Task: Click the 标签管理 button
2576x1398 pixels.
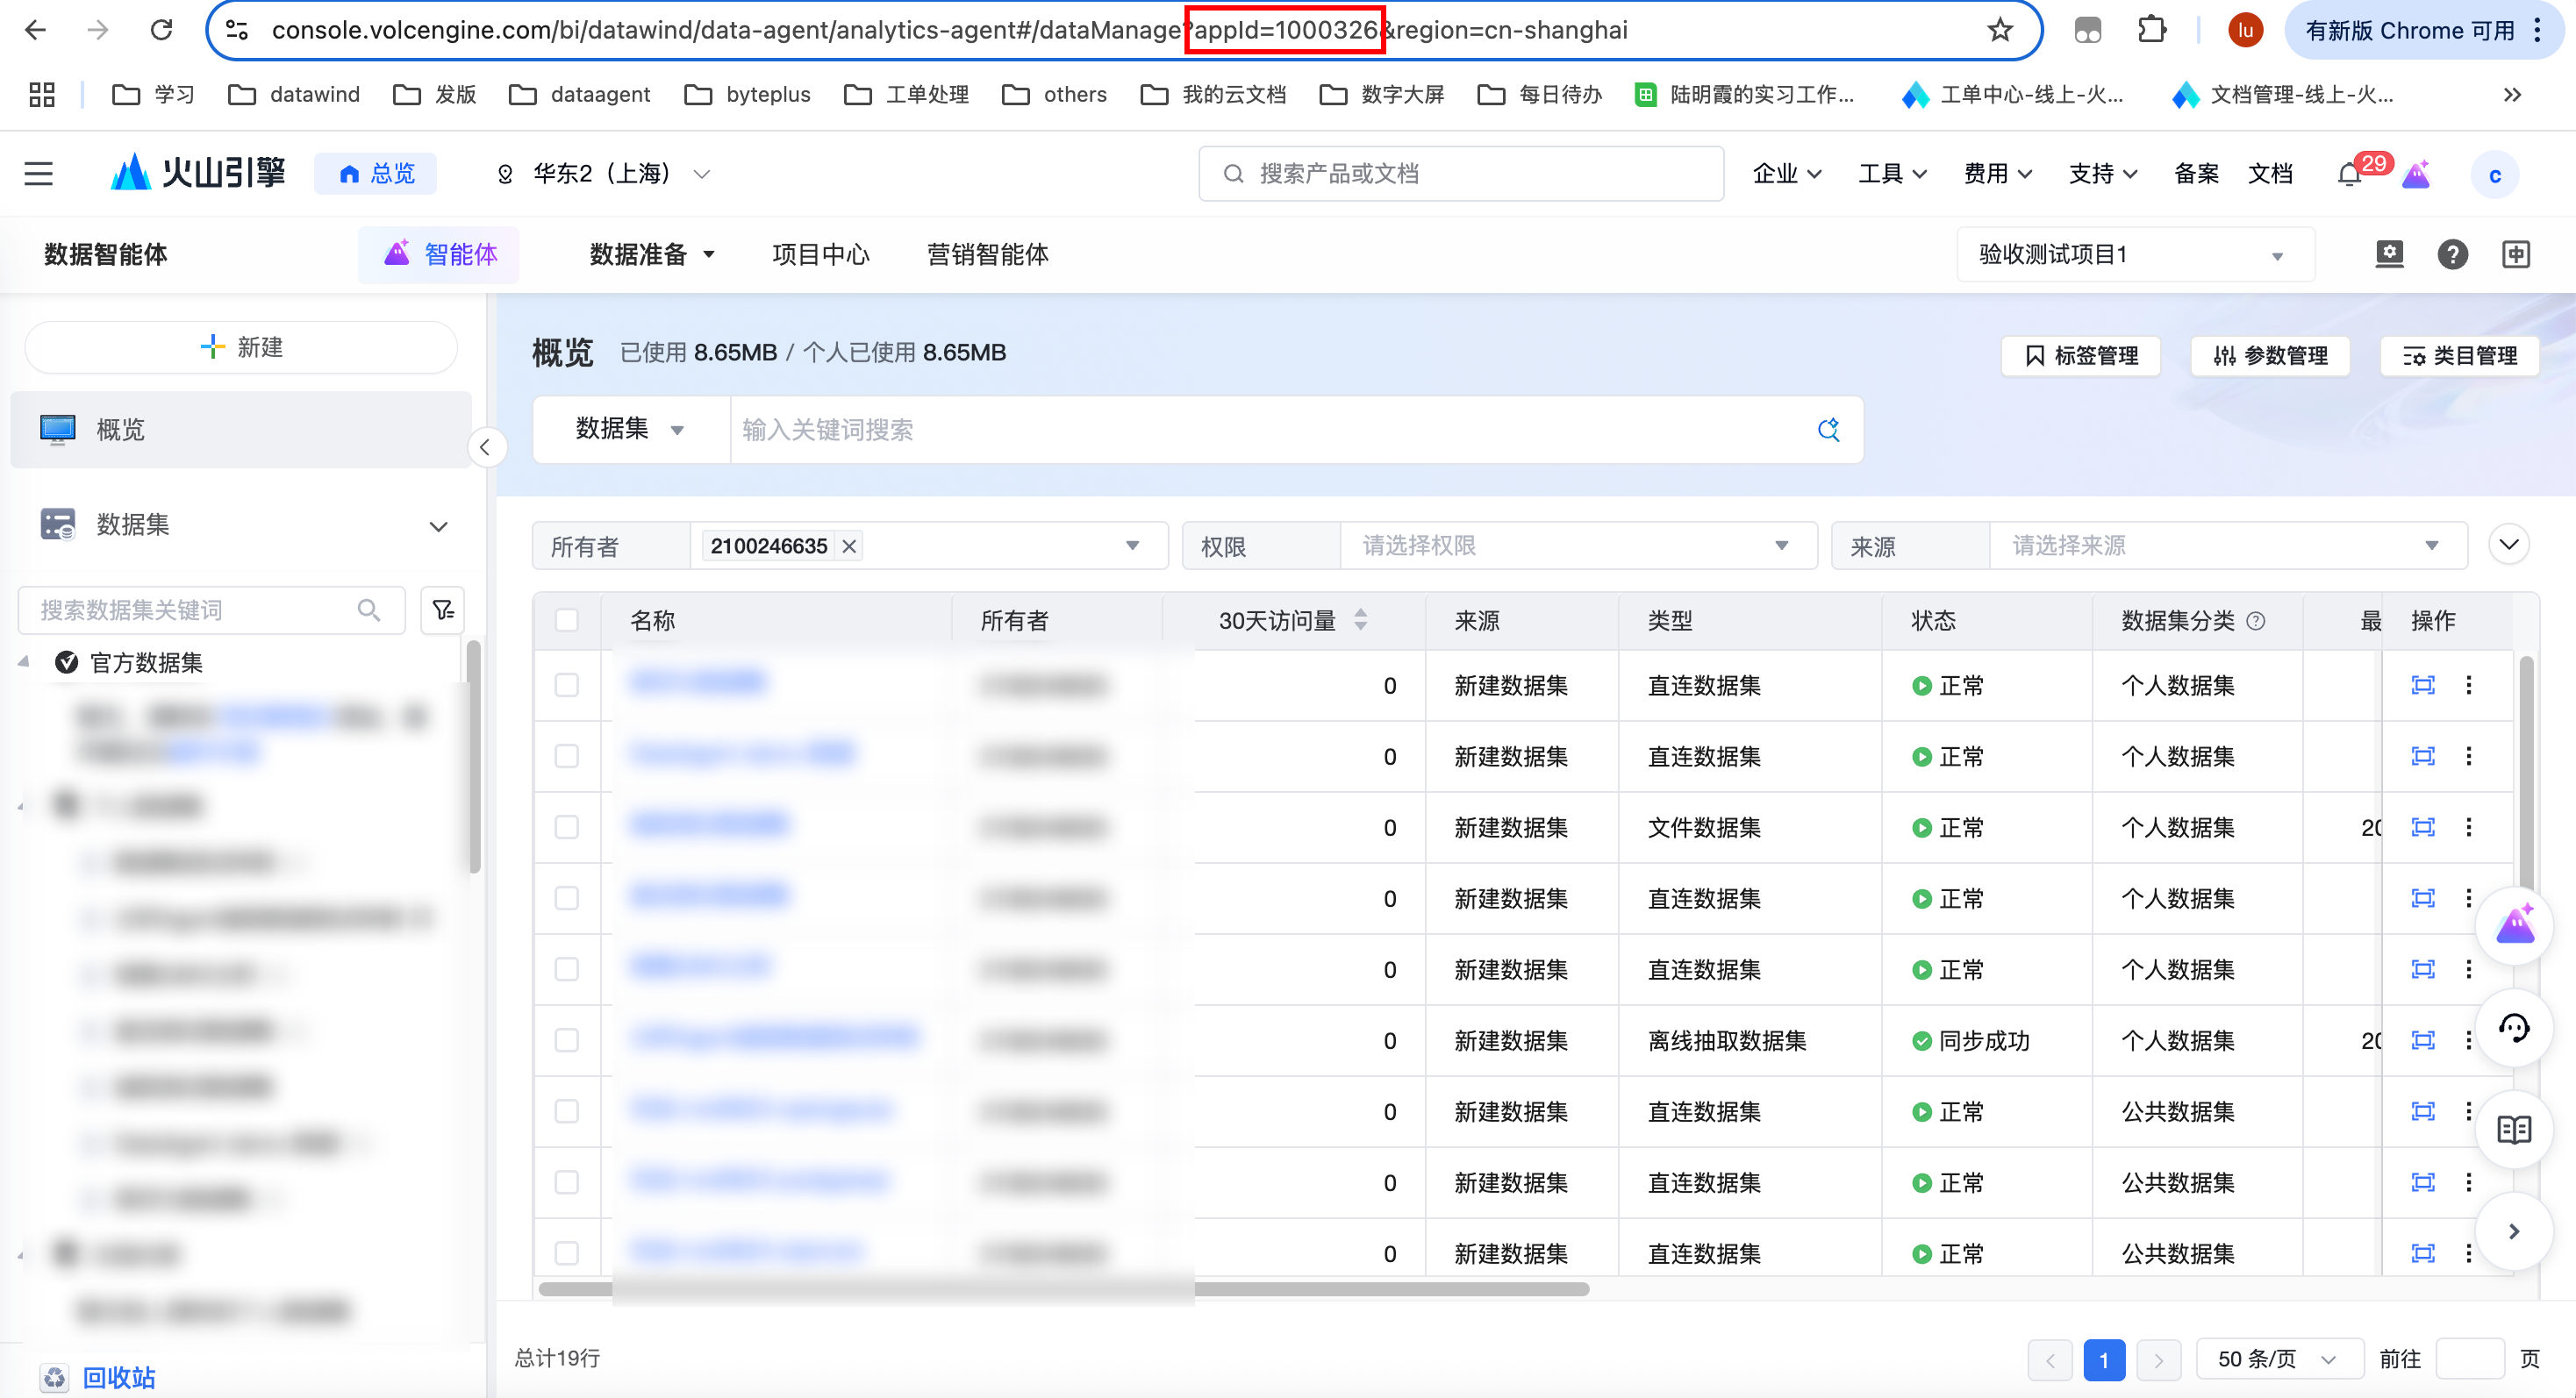Action: 2081,356
